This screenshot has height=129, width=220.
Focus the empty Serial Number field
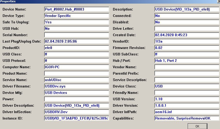pyautogui.click(x=77, y=35)
